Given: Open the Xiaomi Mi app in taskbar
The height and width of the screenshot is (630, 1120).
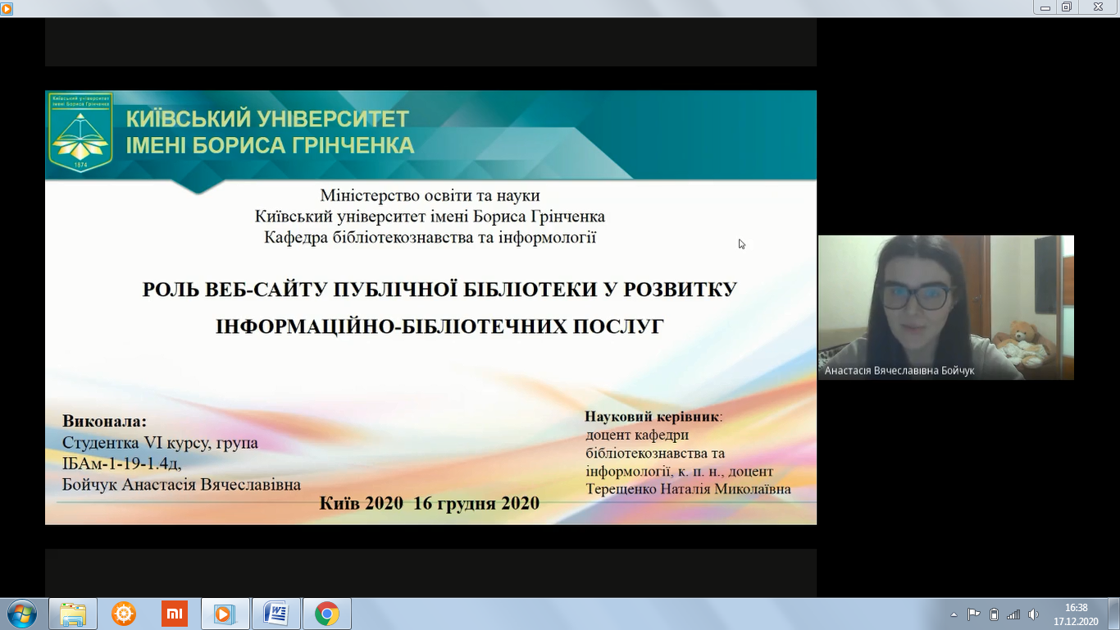Looking at the screenshot, I should (175, 614).
